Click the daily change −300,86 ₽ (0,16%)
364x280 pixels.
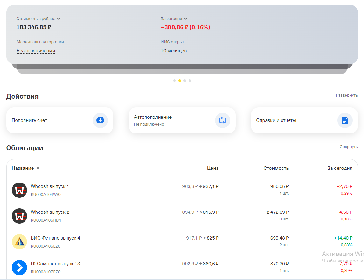(185, 27)
